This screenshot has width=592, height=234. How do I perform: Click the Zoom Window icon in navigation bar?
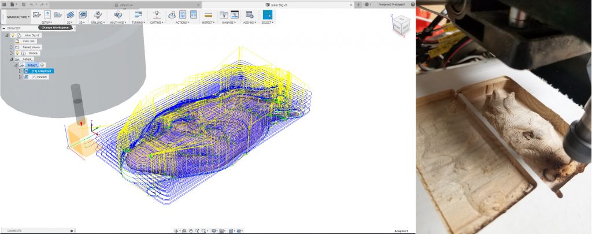click(x=204, y=231)
